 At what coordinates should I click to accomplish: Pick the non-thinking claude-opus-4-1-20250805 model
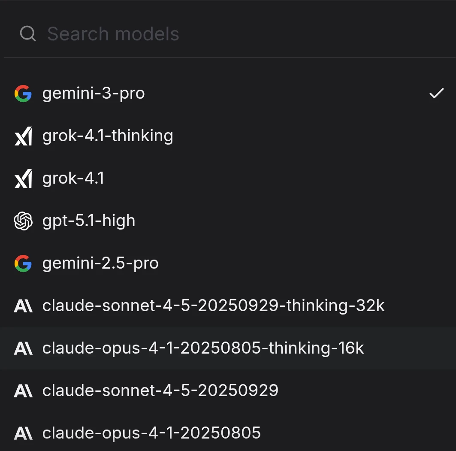coord(151,433)
